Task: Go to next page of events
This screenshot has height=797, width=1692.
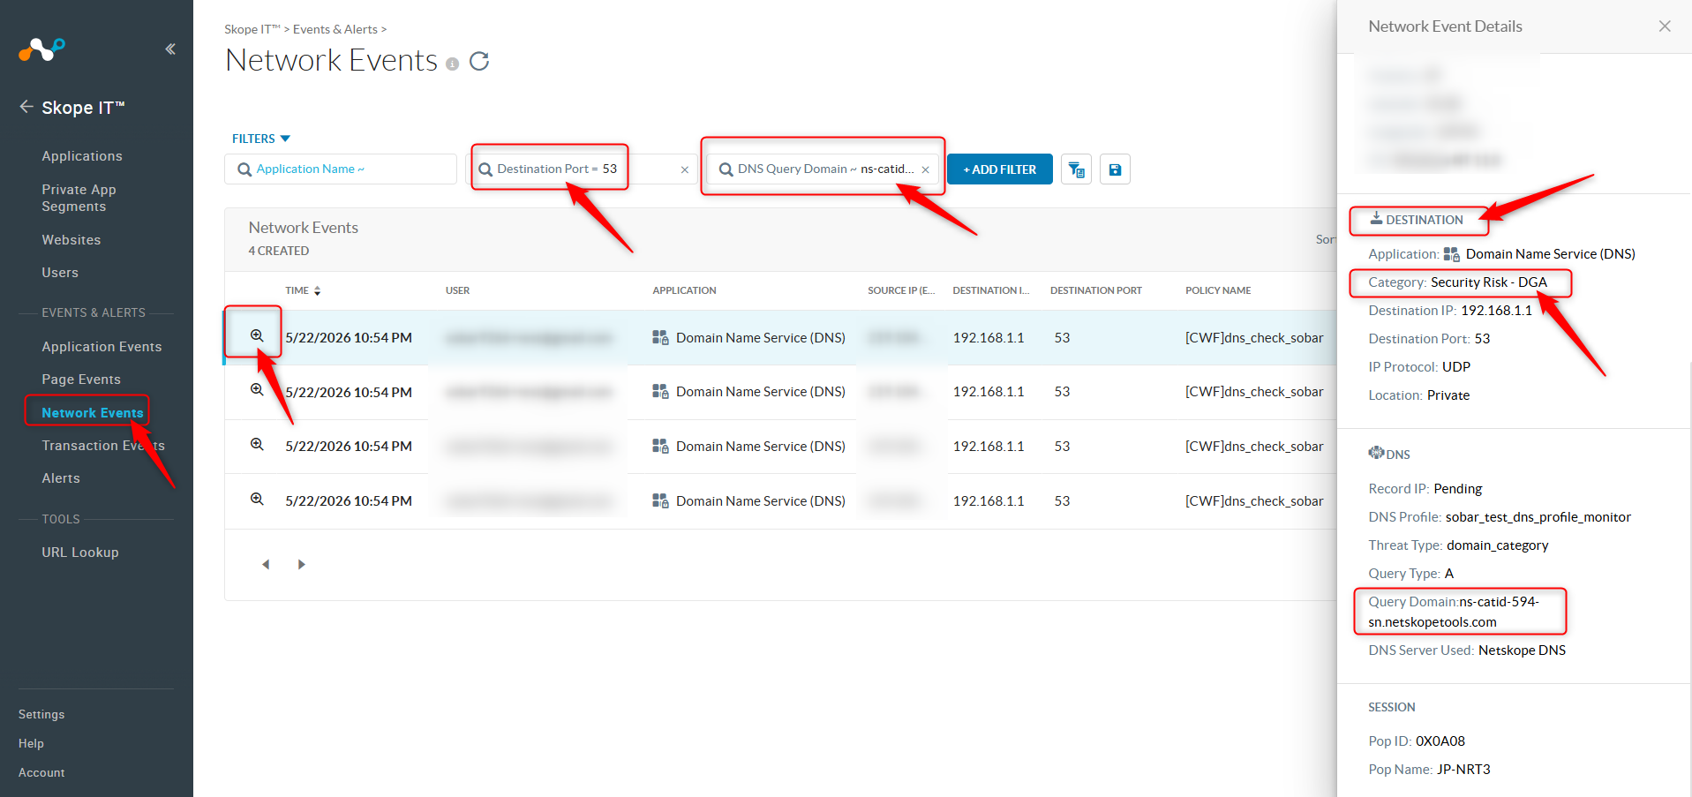Action: click(301, 564)
